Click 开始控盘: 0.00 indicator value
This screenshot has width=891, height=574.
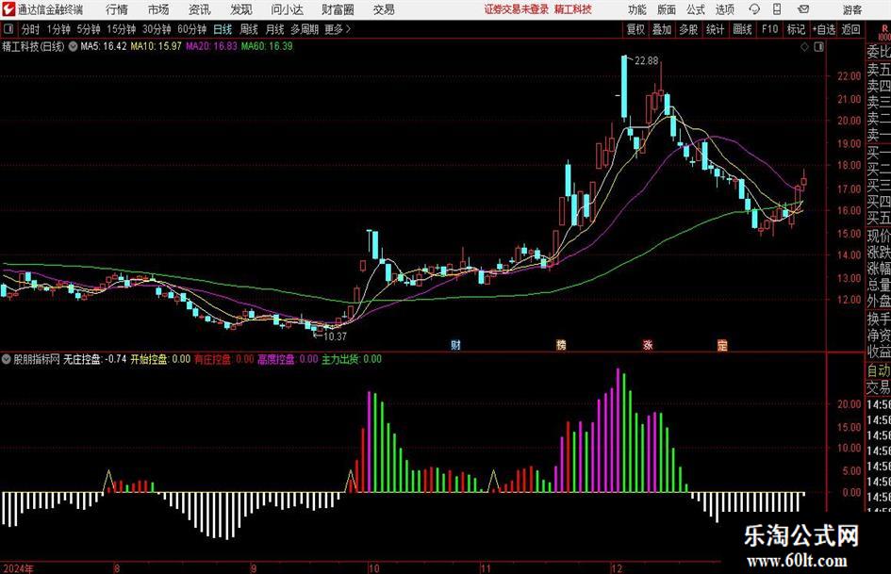coord(160,359)
